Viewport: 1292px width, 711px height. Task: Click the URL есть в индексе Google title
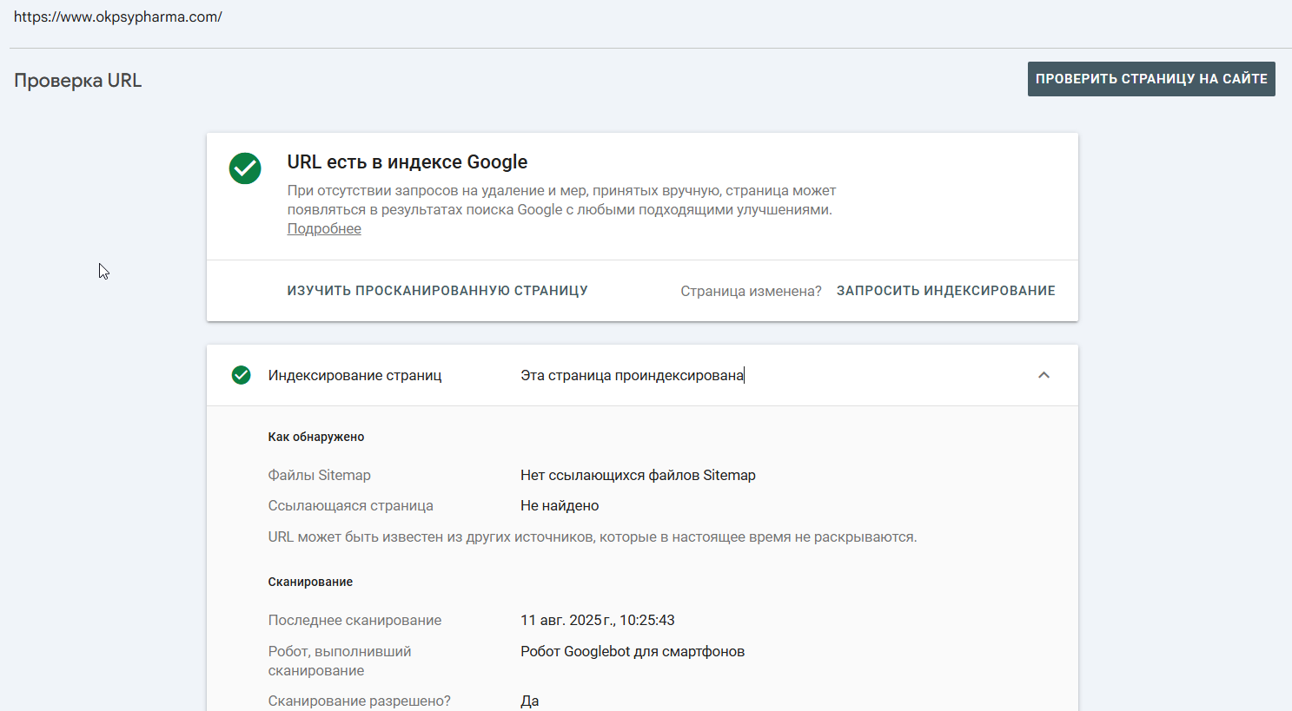[x=407, y=162]
